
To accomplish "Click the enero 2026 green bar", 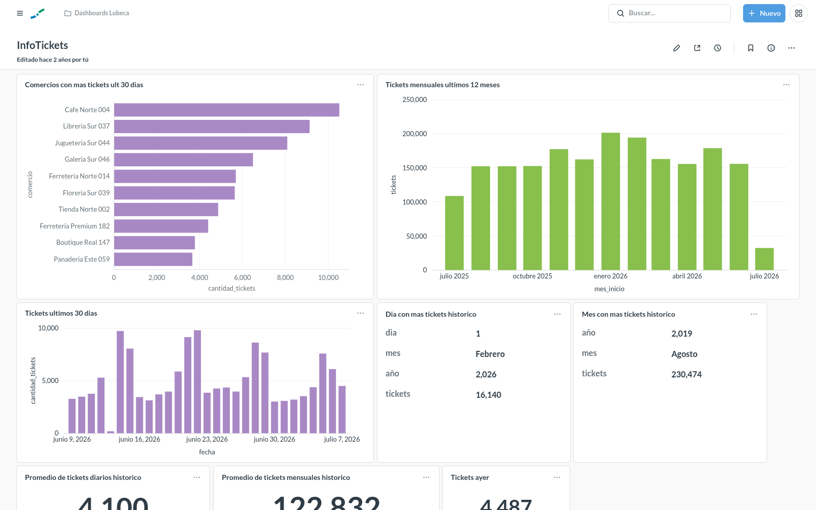I will click(x=610, y=201).
